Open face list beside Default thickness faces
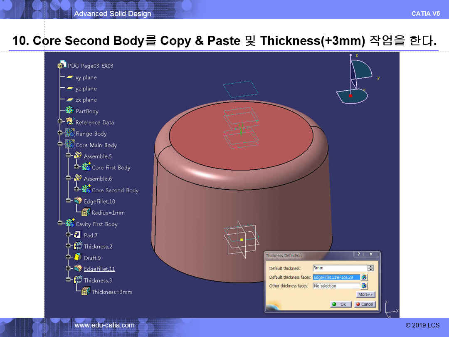This screenshot has height=337, width=449. pyautogui.click(x=364, y=277)
